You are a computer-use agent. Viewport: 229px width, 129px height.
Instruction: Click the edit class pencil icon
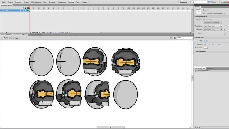pos(225,34)
